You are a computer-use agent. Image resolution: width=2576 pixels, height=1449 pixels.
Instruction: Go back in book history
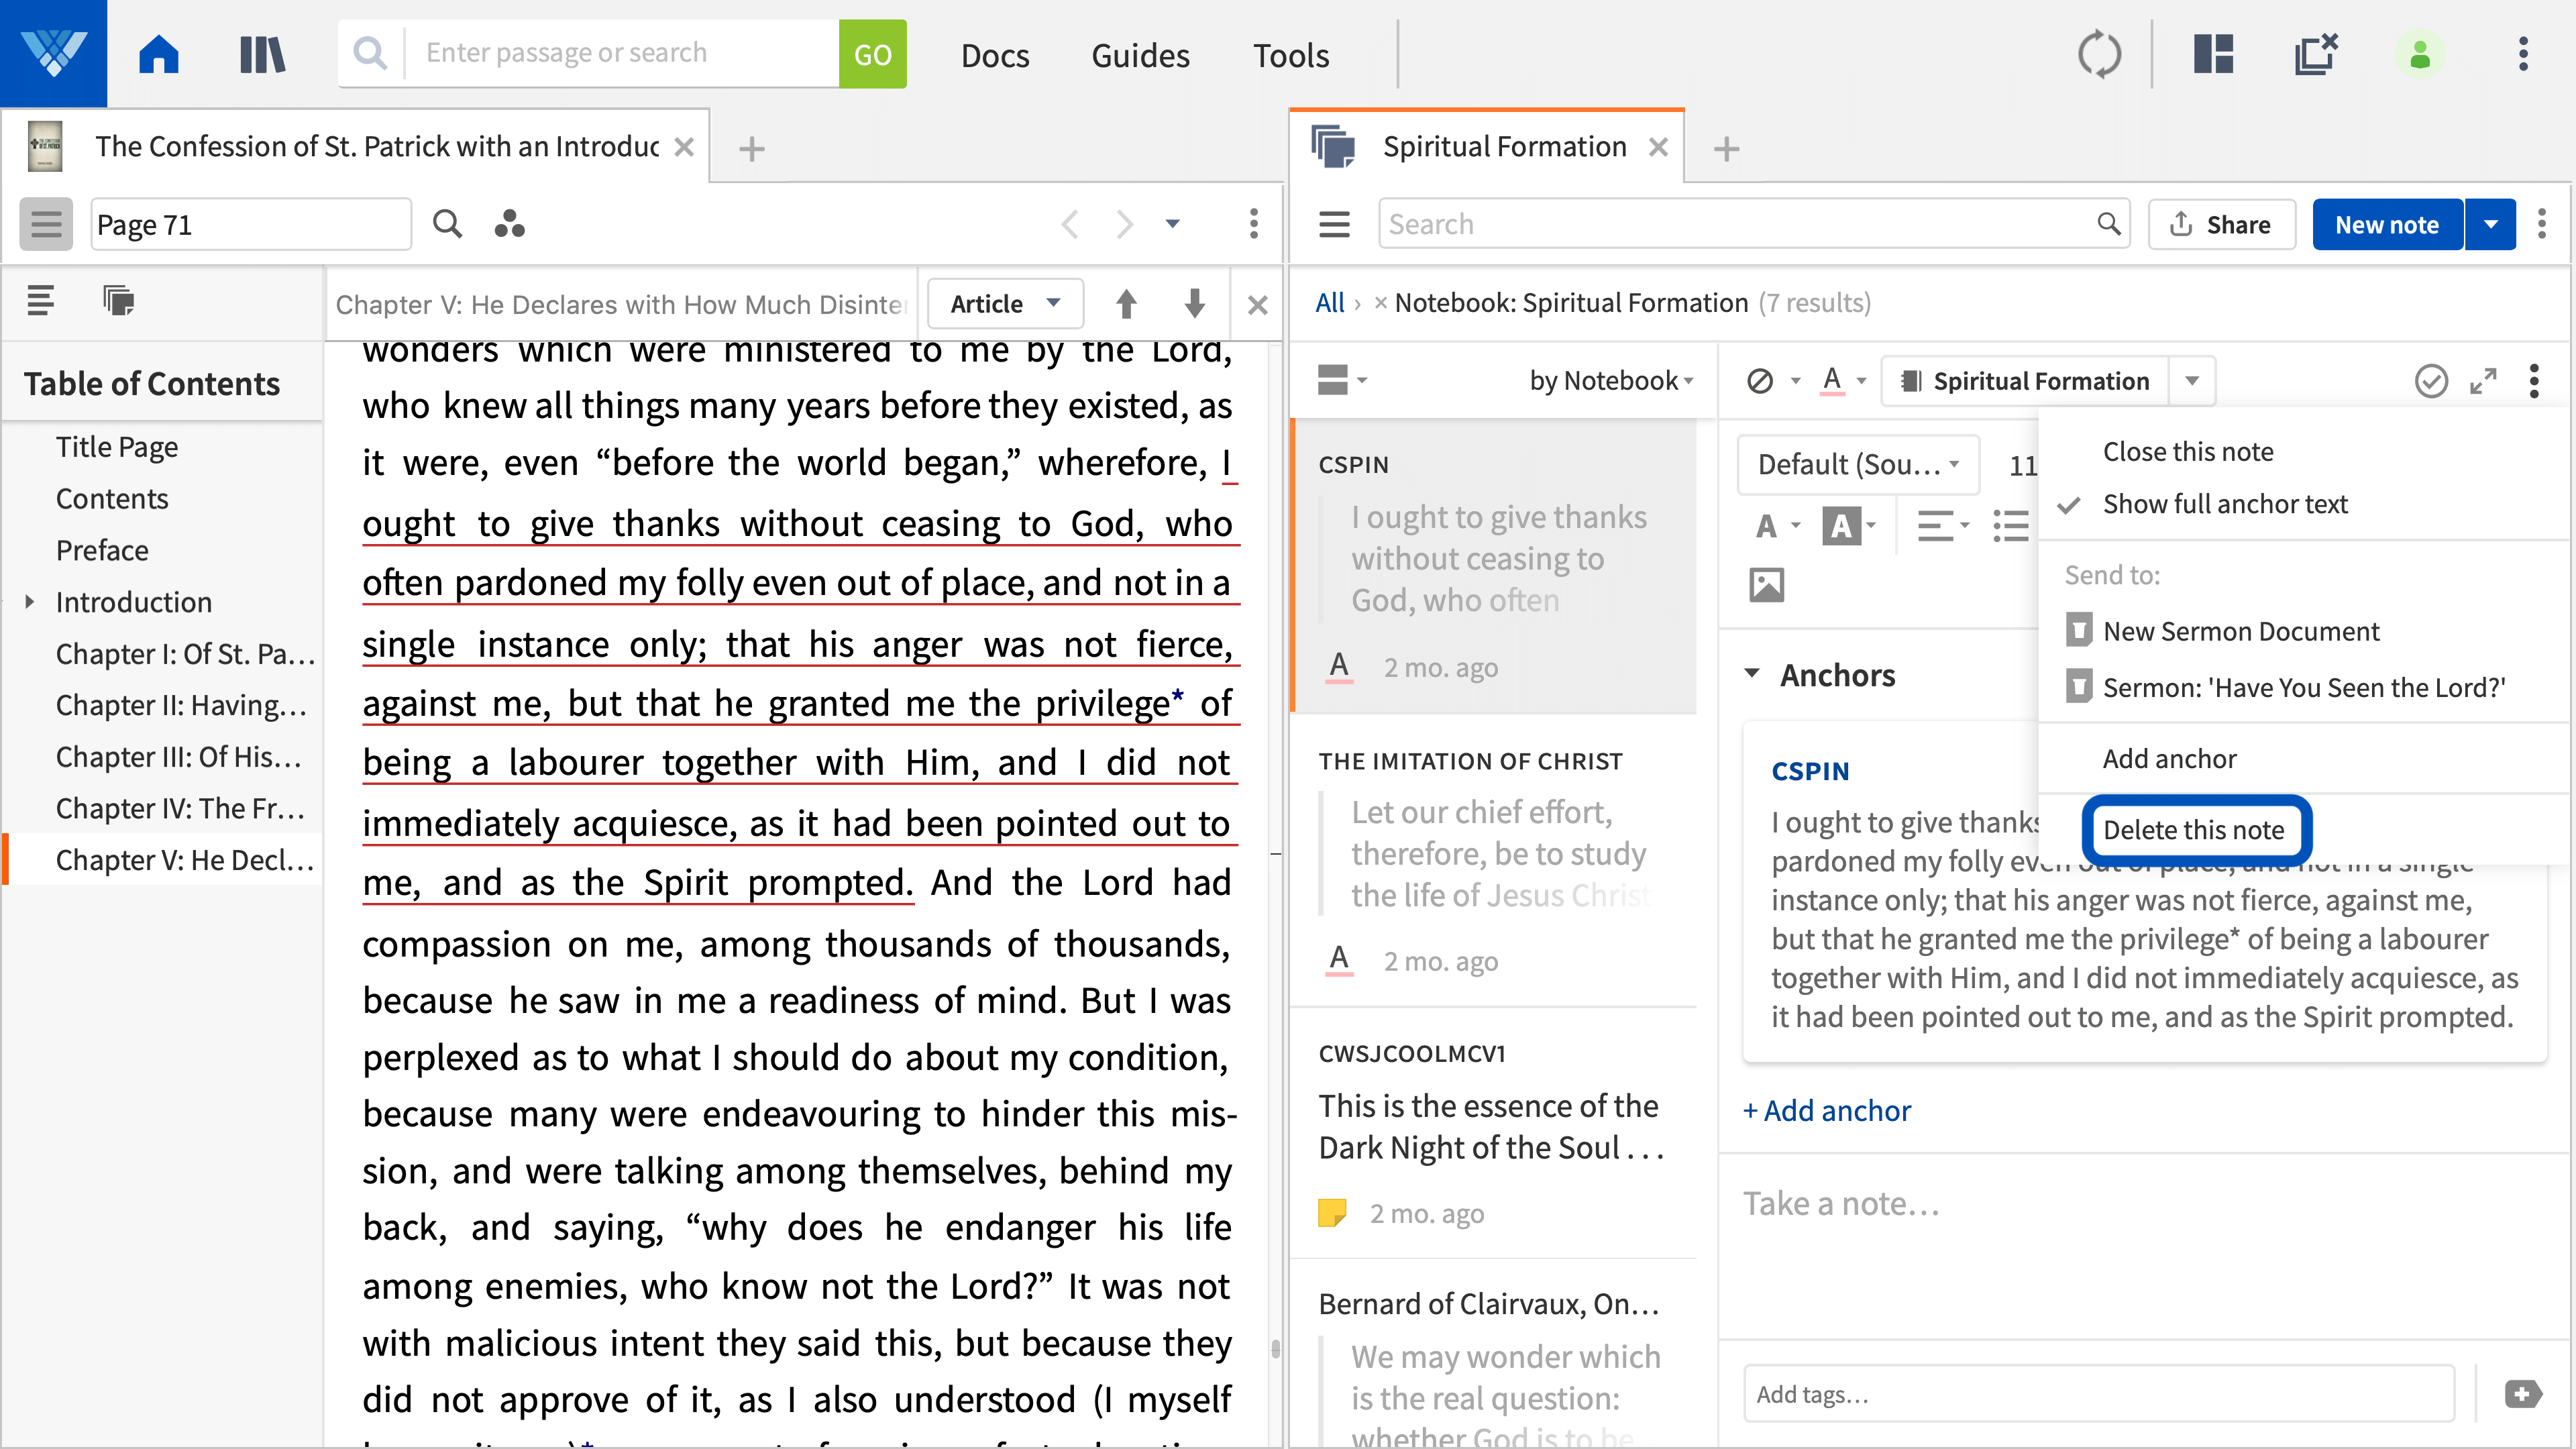[1069, 224]
